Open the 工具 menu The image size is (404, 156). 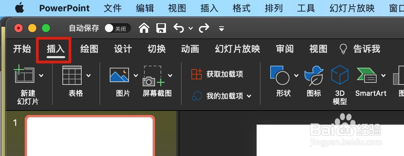[x=306, y=8]
